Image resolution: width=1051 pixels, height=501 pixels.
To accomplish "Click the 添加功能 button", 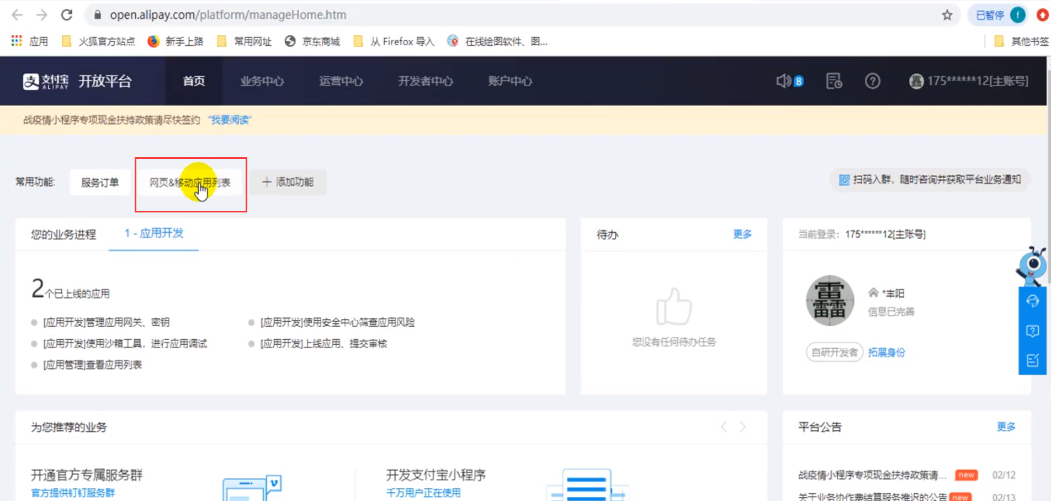I will click(288, 182).
